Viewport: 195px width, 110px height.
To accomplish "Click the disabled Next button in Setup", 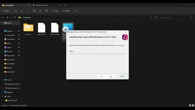I will (111, 76).
